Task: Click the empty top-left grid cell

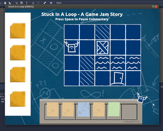Action: coord(72,32)
